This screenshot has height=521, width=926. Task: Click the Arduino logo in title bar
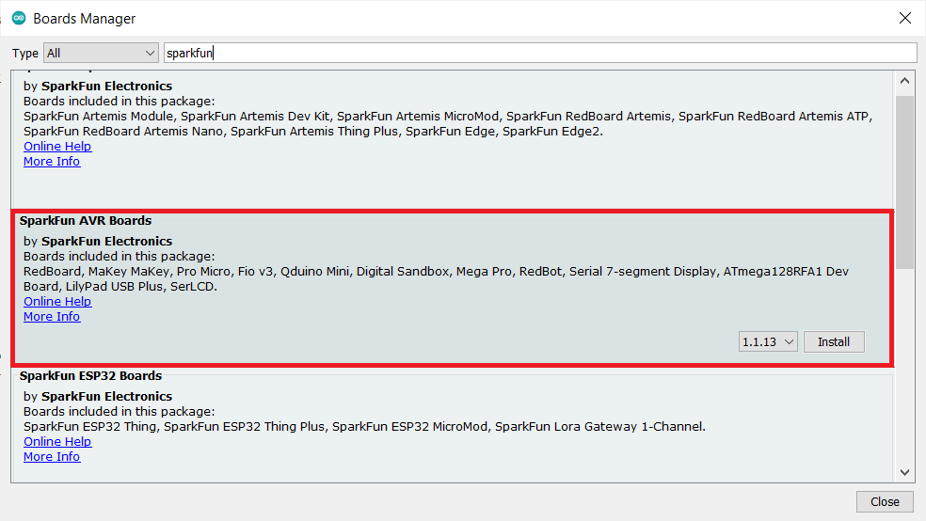pyautogui.click(x=19, y=18)
